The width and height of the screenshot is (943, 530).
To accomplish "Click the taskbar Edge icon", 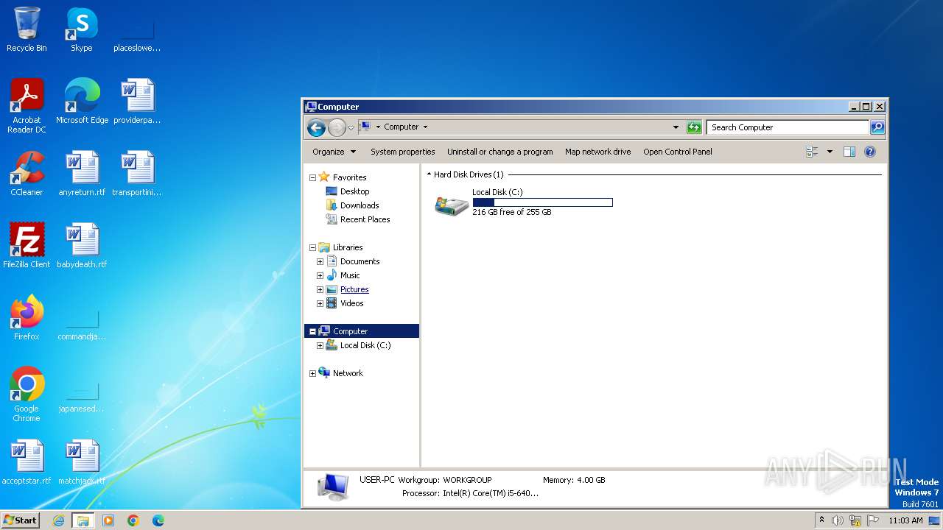I will [158, 520].
